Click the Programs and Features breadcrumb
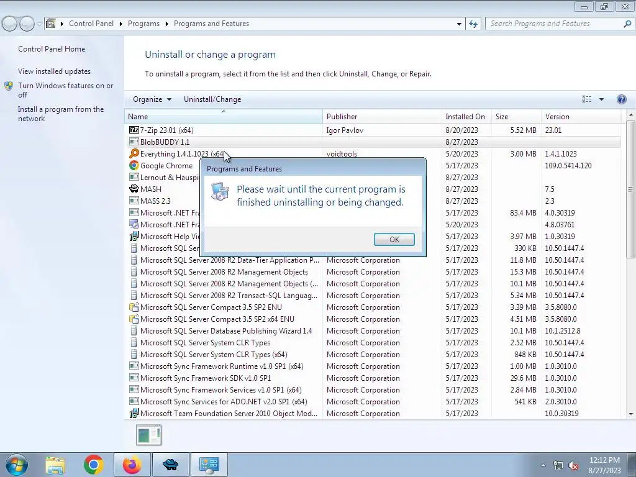Screen dimensions: 636x477 click(x=211, y=24)
